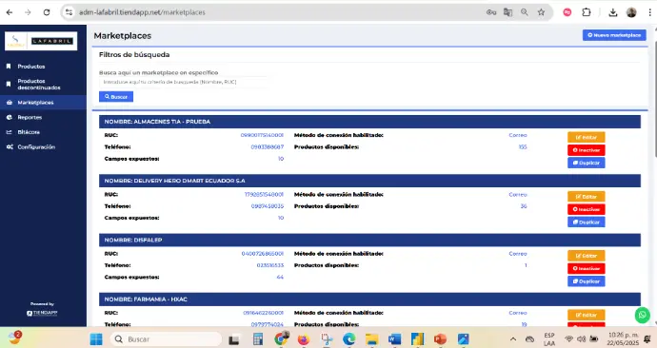Open the Windows Start menu
Image resolution: width=657 pixels, height=348 pixels.
[x=96, y=339]
